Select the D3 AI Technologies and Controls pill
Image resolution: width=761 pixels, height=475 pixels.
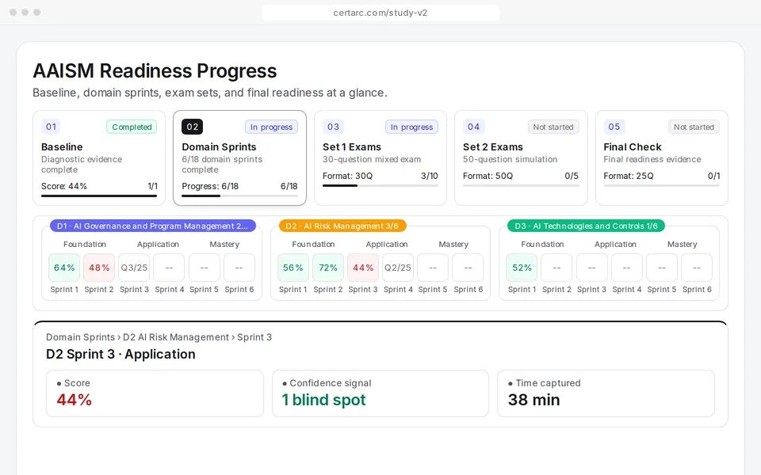[x=586, y=226]
